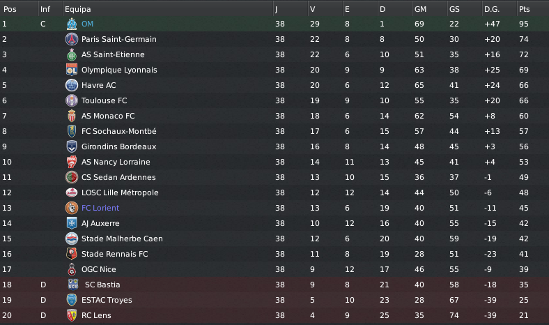Click the Stade Rennais FC badge icon
Viewport: 549px width, 325px height.
point(71,254)
